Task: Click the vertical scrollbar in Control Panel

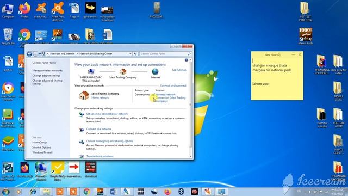Action: point(190,105)
